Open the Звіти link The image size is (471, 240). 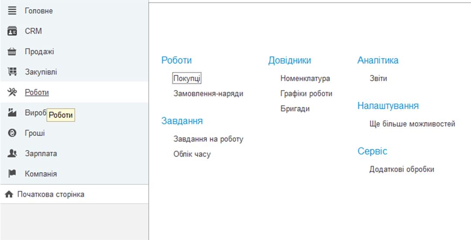[378, 79]
